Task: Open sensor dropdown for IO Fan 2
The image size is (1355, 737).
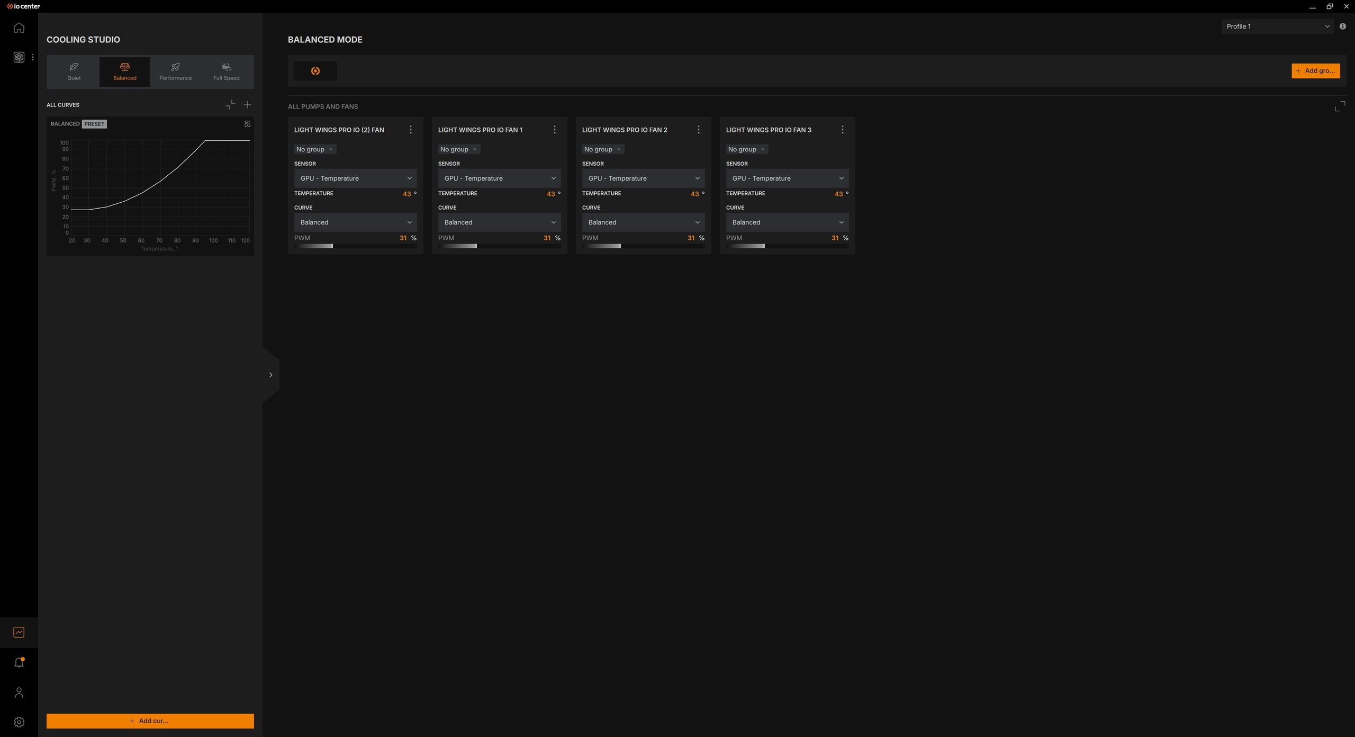Action: 644,178
